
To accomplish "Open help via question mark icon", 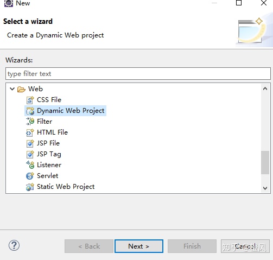I will (x=14, y=245).
